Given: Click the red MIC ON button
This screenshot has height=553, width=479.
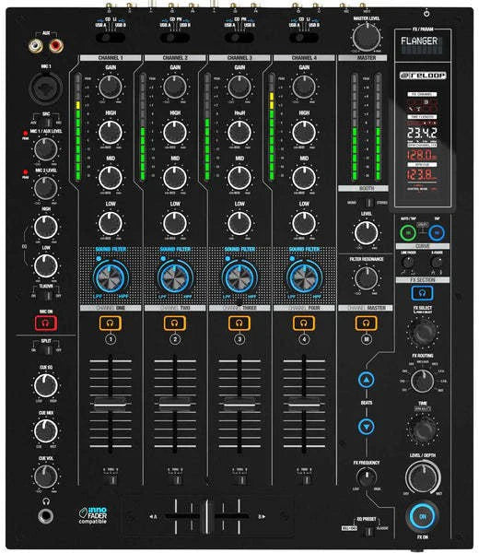Looking at the screenshot, I should (46, 323).
